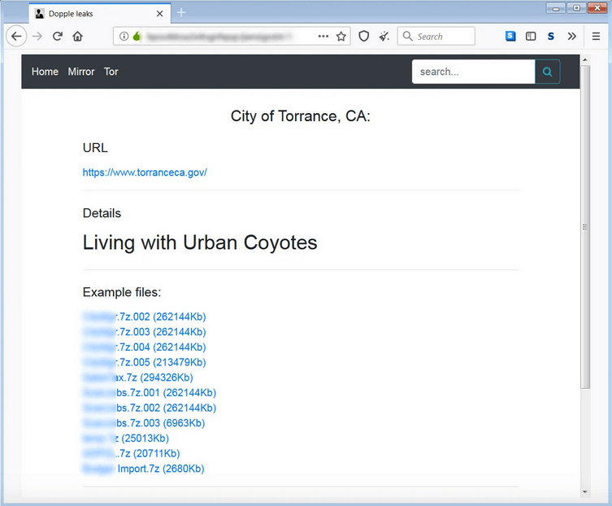Click the vertical page scrollbar thumb
Screen dimensions: 612x506
[x=585, y=228]
